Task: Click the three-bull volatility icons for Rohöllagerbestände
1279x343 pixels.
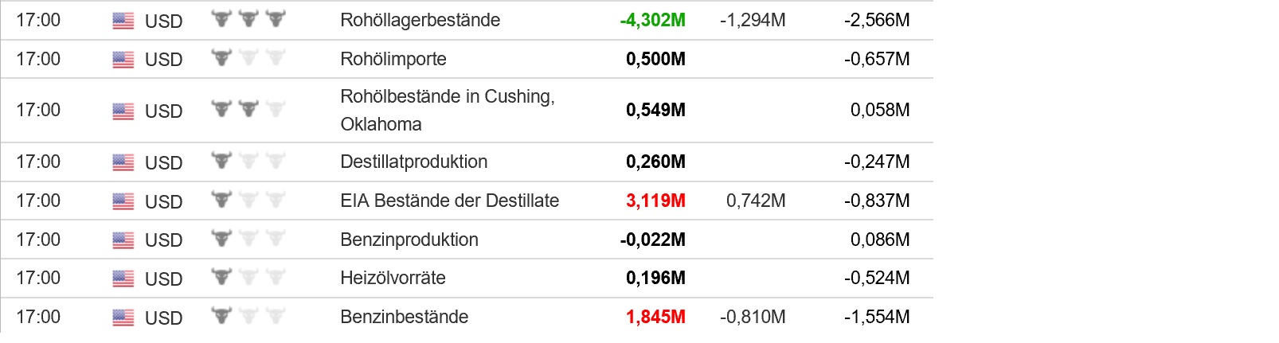Action: point(248,18)
